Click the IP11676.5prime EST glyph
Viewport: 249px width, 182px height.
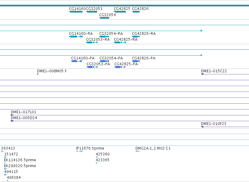[x=79, y=151]
